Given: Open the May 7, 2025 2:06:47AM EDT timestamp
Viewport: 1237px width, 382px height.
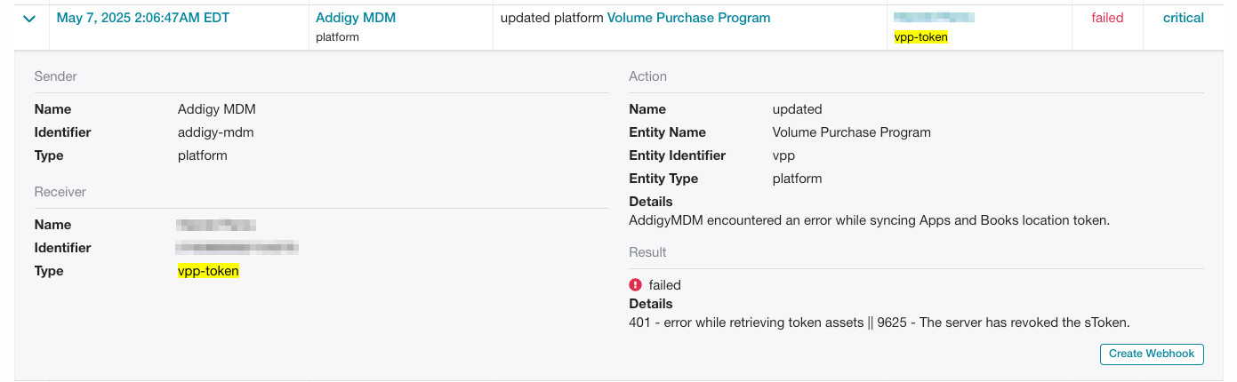Looking at the screenshot, I should point(143,18).
